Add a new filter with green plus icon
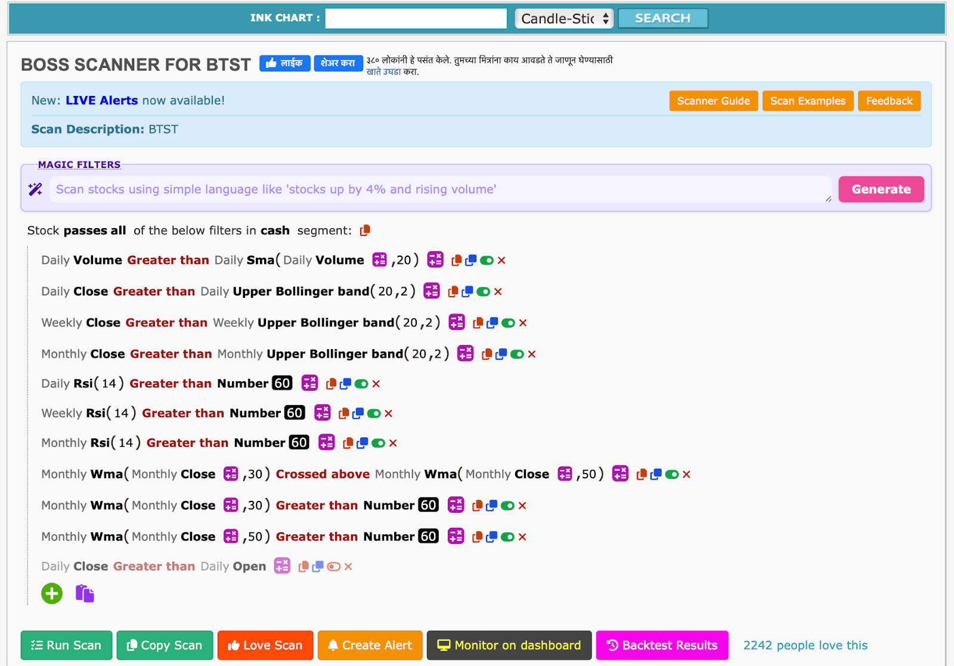The height and width of the screenshot is (666, 954). pos(52,593)
